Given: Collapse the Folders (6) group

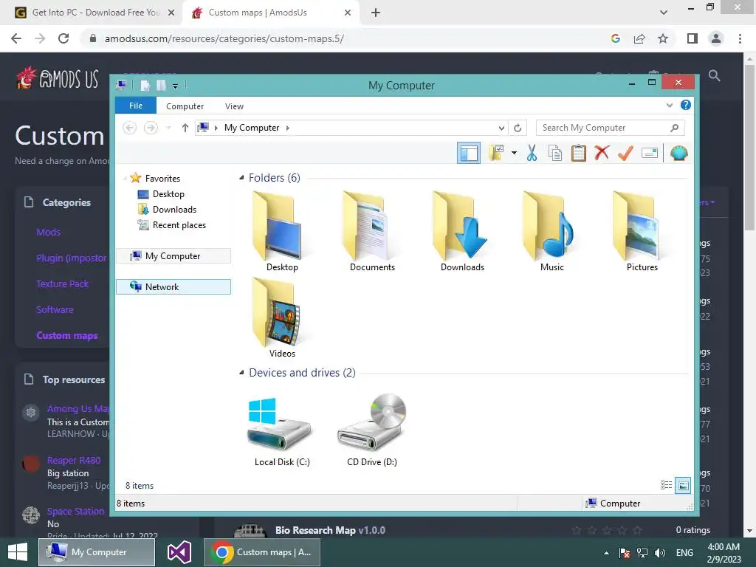Looking at the screenshot, I should [241, 178].
